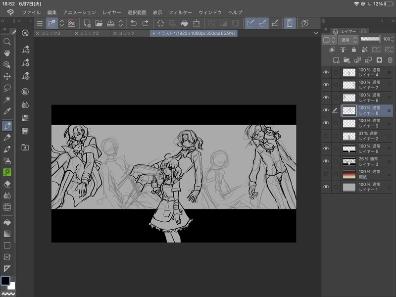The height and width of the screenshot is (297, 396).
Task: Show the hidden レイヤー 2 layer
Action: [326, 136]
